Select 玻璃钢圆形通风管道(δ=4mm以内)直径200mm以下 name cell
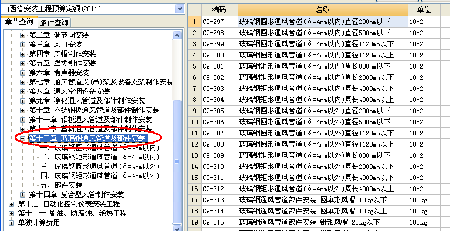The width and height of the screenshot is (450, 231). click(x=323, y=22)
